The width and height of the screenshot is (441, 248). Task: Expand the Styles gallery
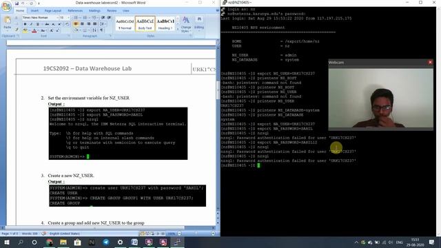coord(178,29)
